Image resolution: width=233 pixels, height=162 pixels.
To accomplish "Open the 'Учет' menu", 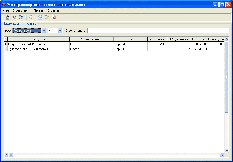I will tap(6, 10).
